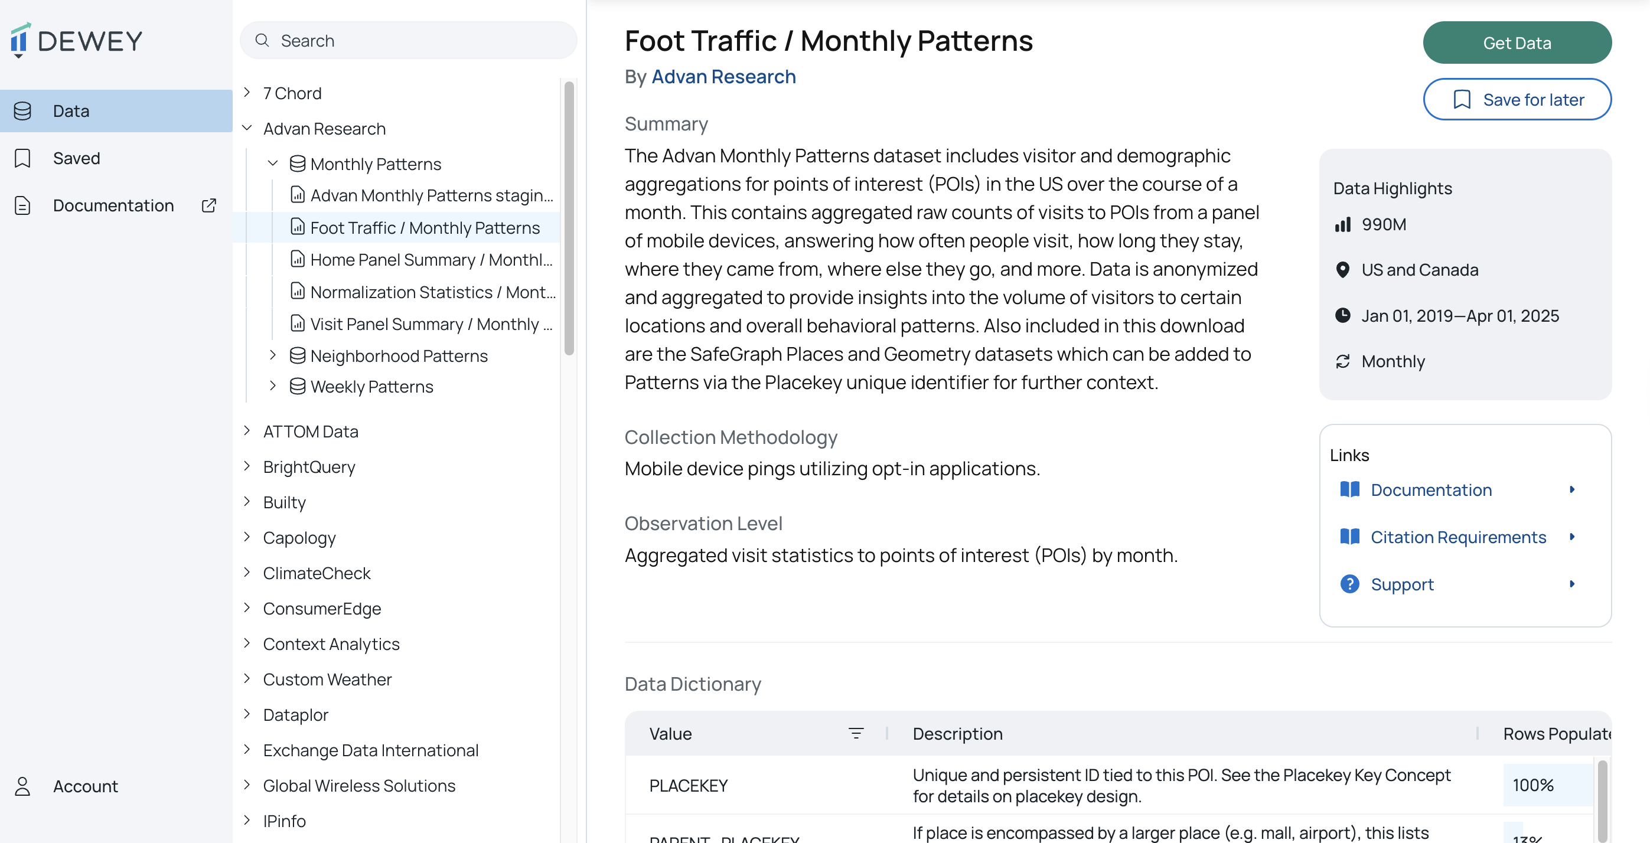Expand the Context Analytics provider
Image resolution: width=1650 pixels, height=843 pixels.
pyautogui.click(x=247, y=643)
